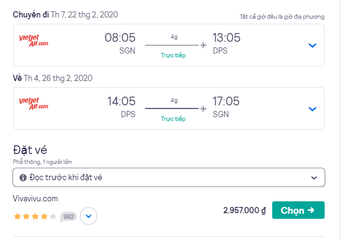
Task: Click the 'Trực tiếp' label on return flight
Action: click(173, 118)
